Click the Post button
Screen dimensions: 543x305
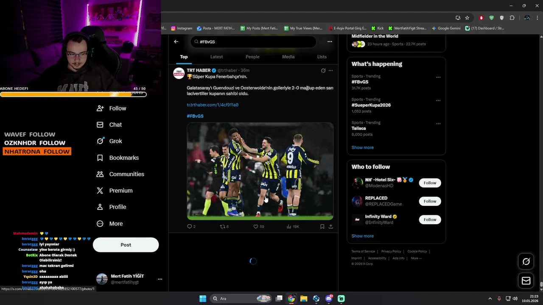pos(126,245)
